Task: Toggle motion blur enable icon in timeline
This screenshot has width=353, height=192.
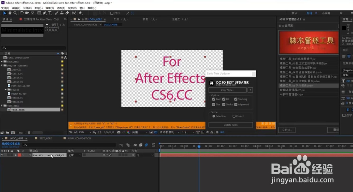Action: [146, 145]
